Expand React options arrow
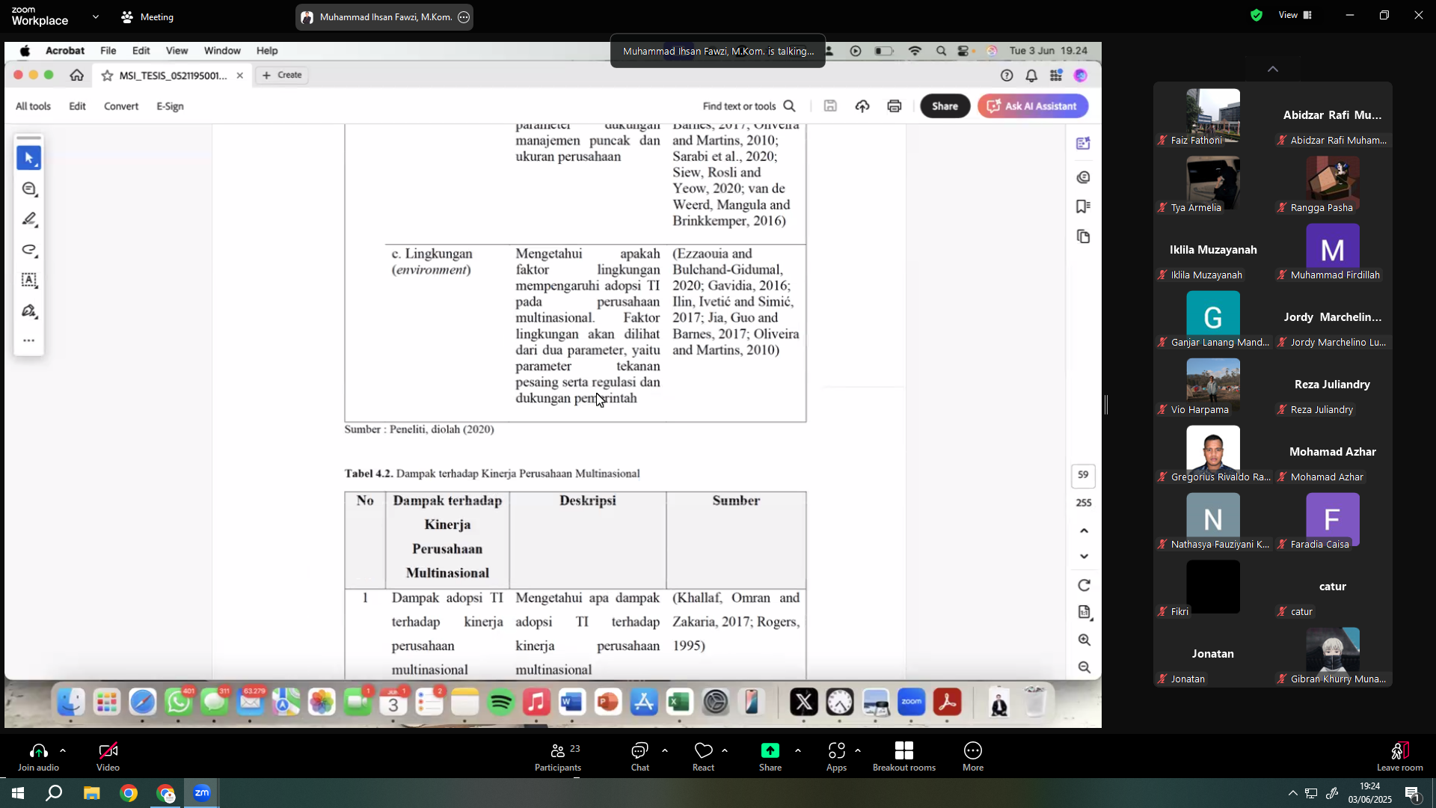This screenshot has width=1436, height=808. tap(725, 750)
